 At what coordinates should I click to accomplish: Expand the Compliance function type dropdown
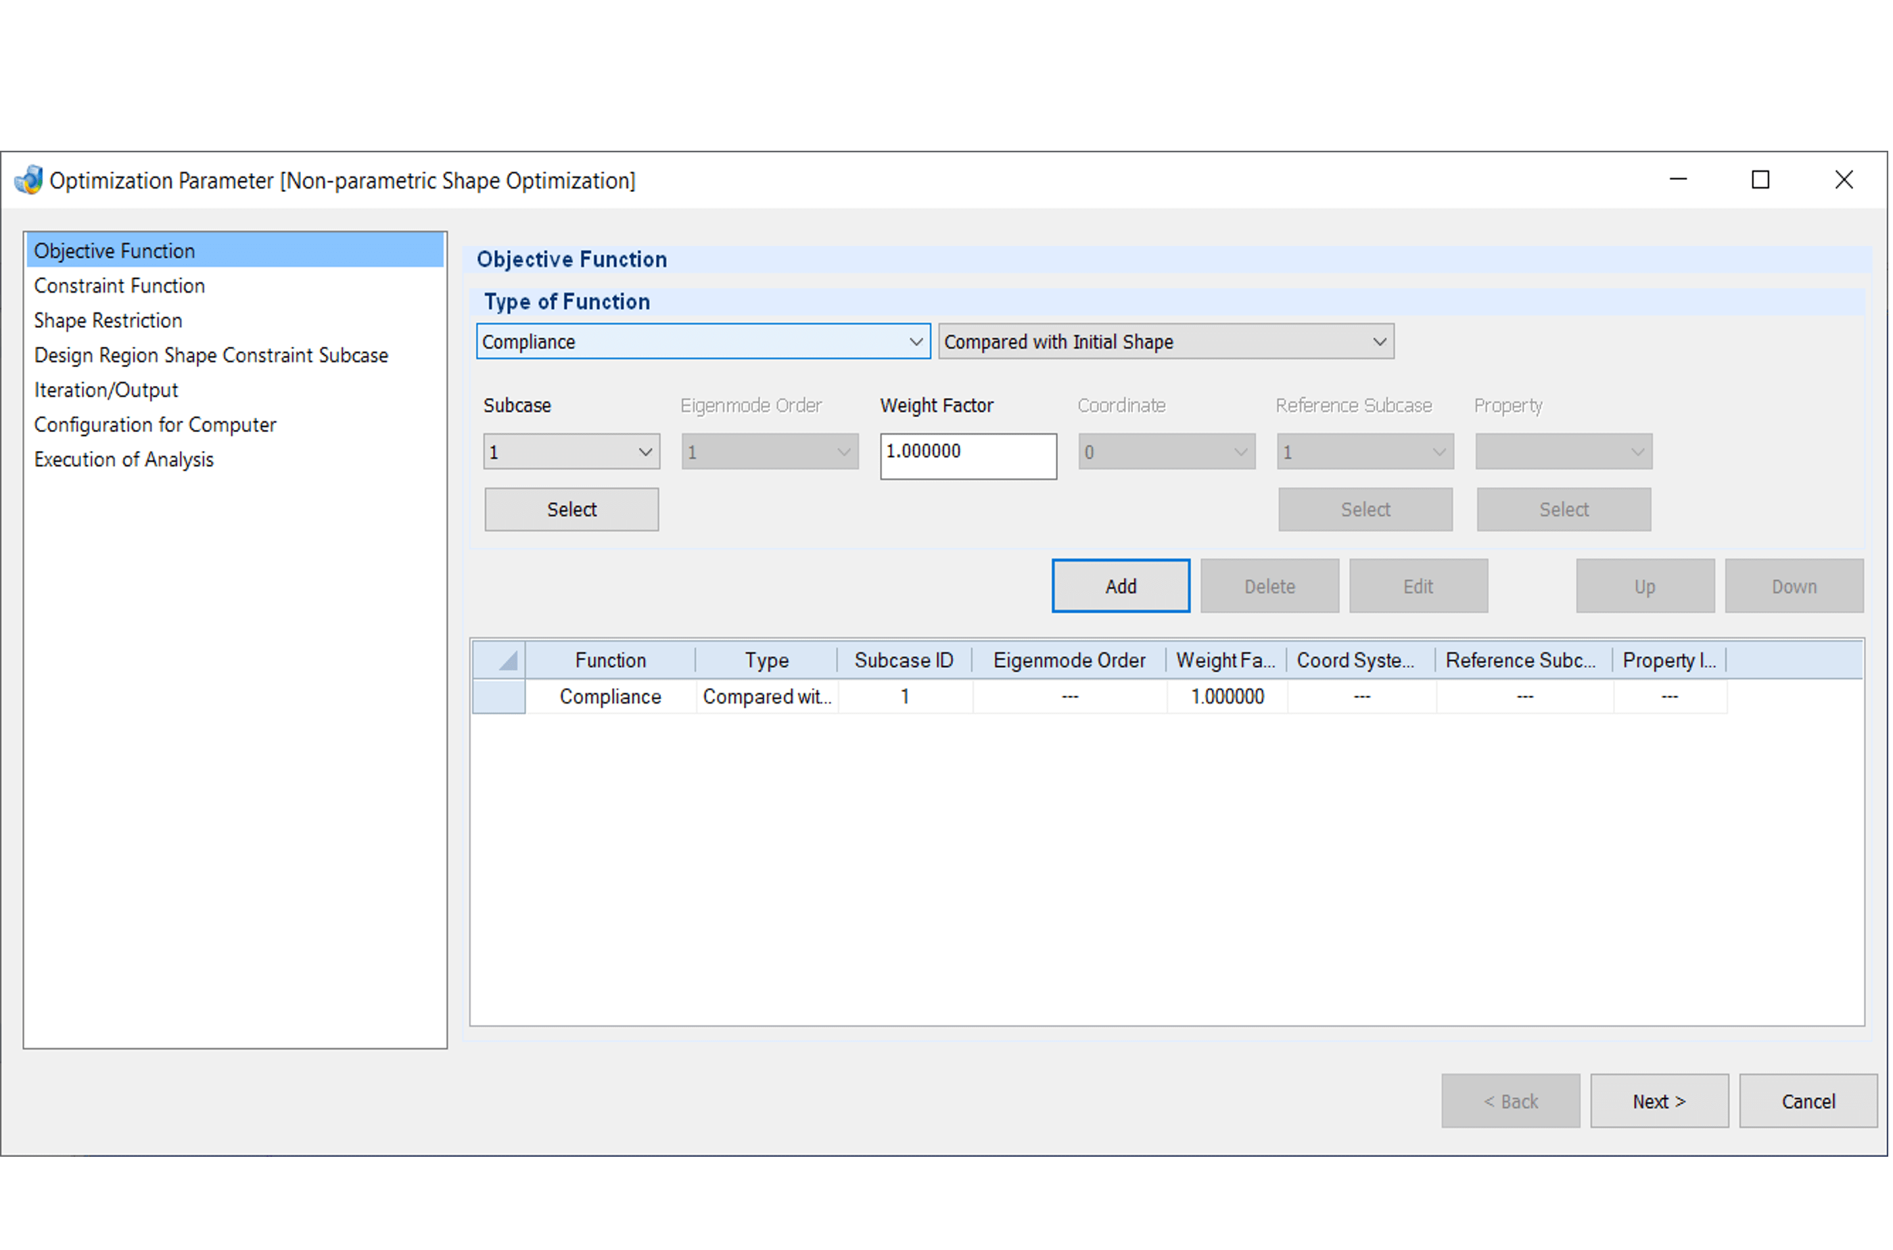[x=703, y=342]
